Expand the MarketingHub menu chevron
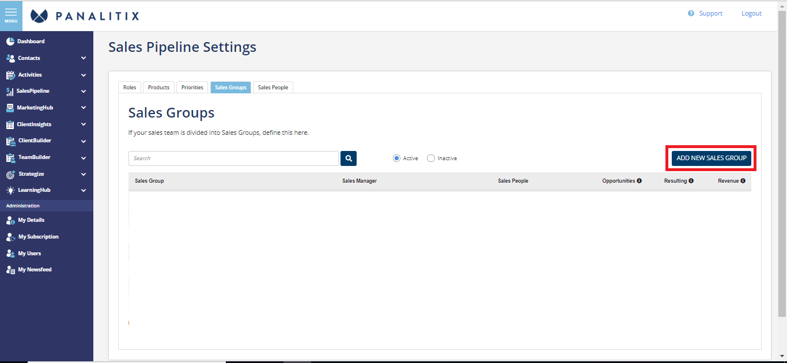 pos(84,108)
